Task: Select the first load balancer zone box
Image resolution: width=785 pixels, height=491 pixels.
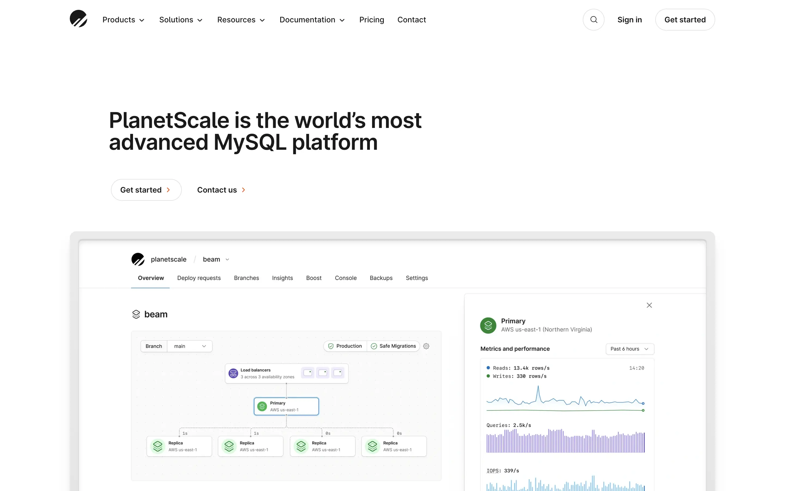Action: (x=307, y=373)
